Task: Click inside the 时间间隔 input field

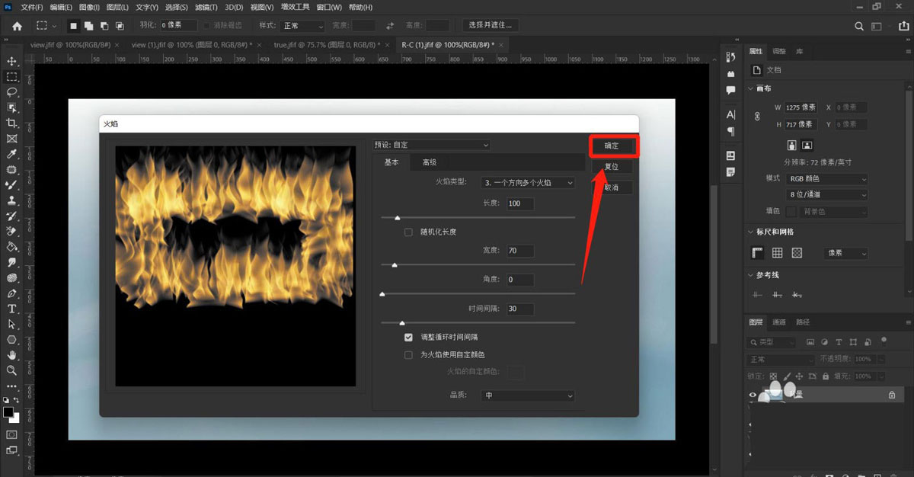Action: point(519,309)
